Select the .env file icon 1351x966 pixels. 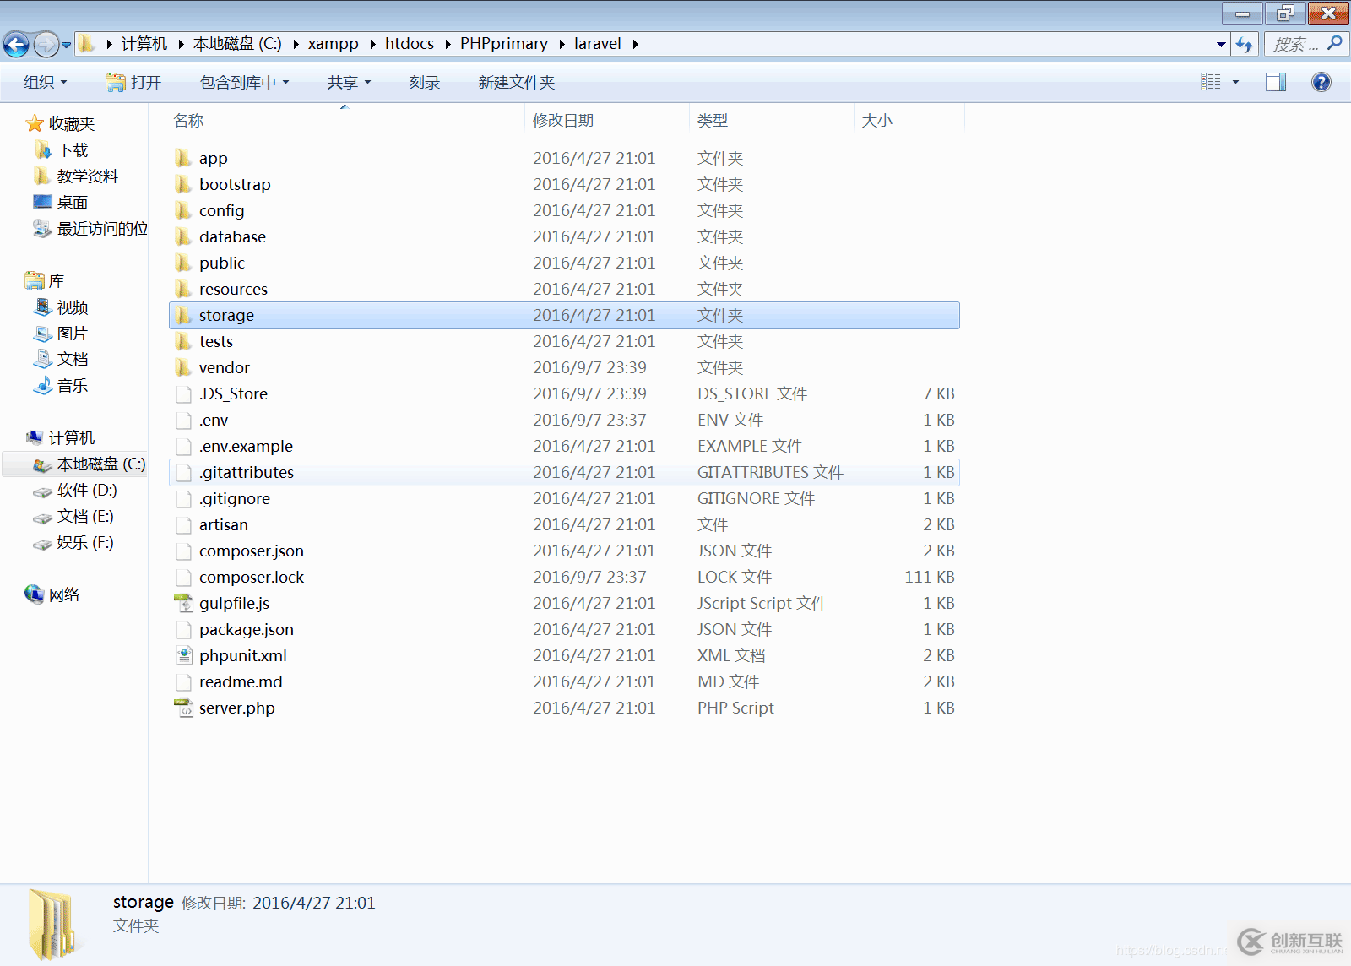coord(183,420)
